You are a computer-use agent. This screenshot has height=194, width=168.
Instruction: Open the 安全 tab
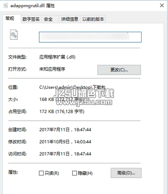pyautogui.click(x=50, y=19)
